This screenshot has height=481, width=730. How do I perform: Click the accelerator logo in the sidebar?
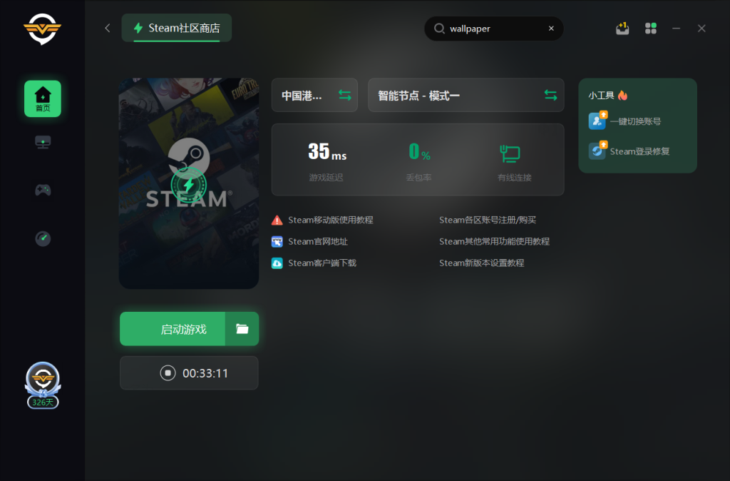pyautogui.click(x=42, y=29)
